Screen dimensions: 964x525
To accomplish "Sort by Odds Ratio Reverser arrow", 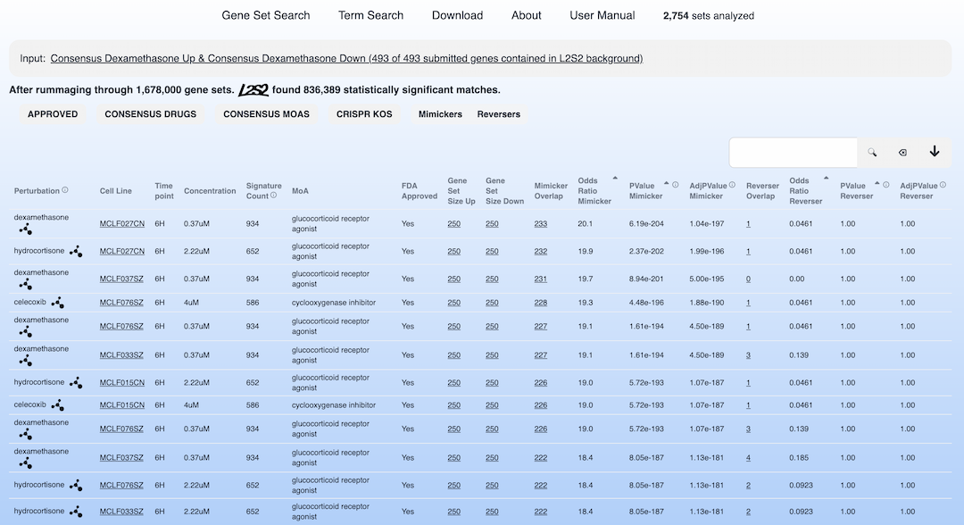I will 826,179.
